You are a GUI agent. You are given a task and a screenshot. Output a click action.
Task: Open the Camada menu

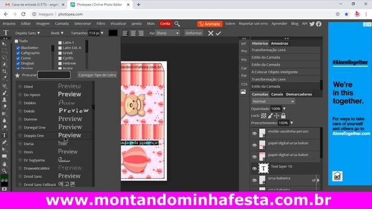pyautogui.click(x=62, y=24)
